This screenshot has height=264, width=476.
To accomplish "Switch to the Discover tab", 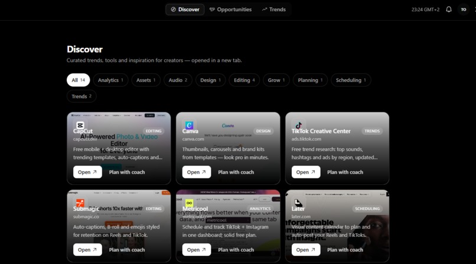I will [185, 9].
